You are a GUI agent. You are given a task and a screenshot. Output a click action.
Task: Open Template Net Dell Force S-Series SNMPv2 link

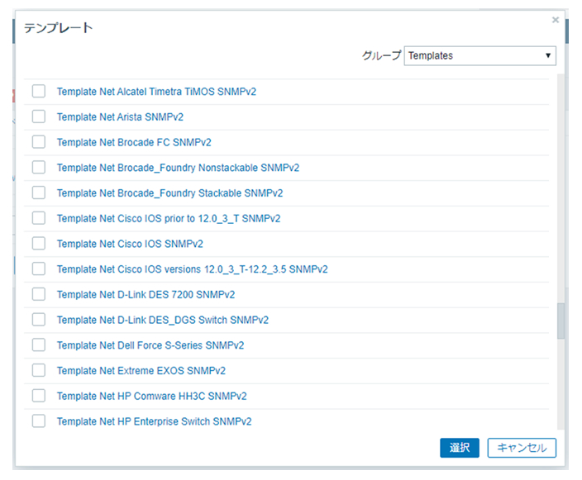[150, 345]
